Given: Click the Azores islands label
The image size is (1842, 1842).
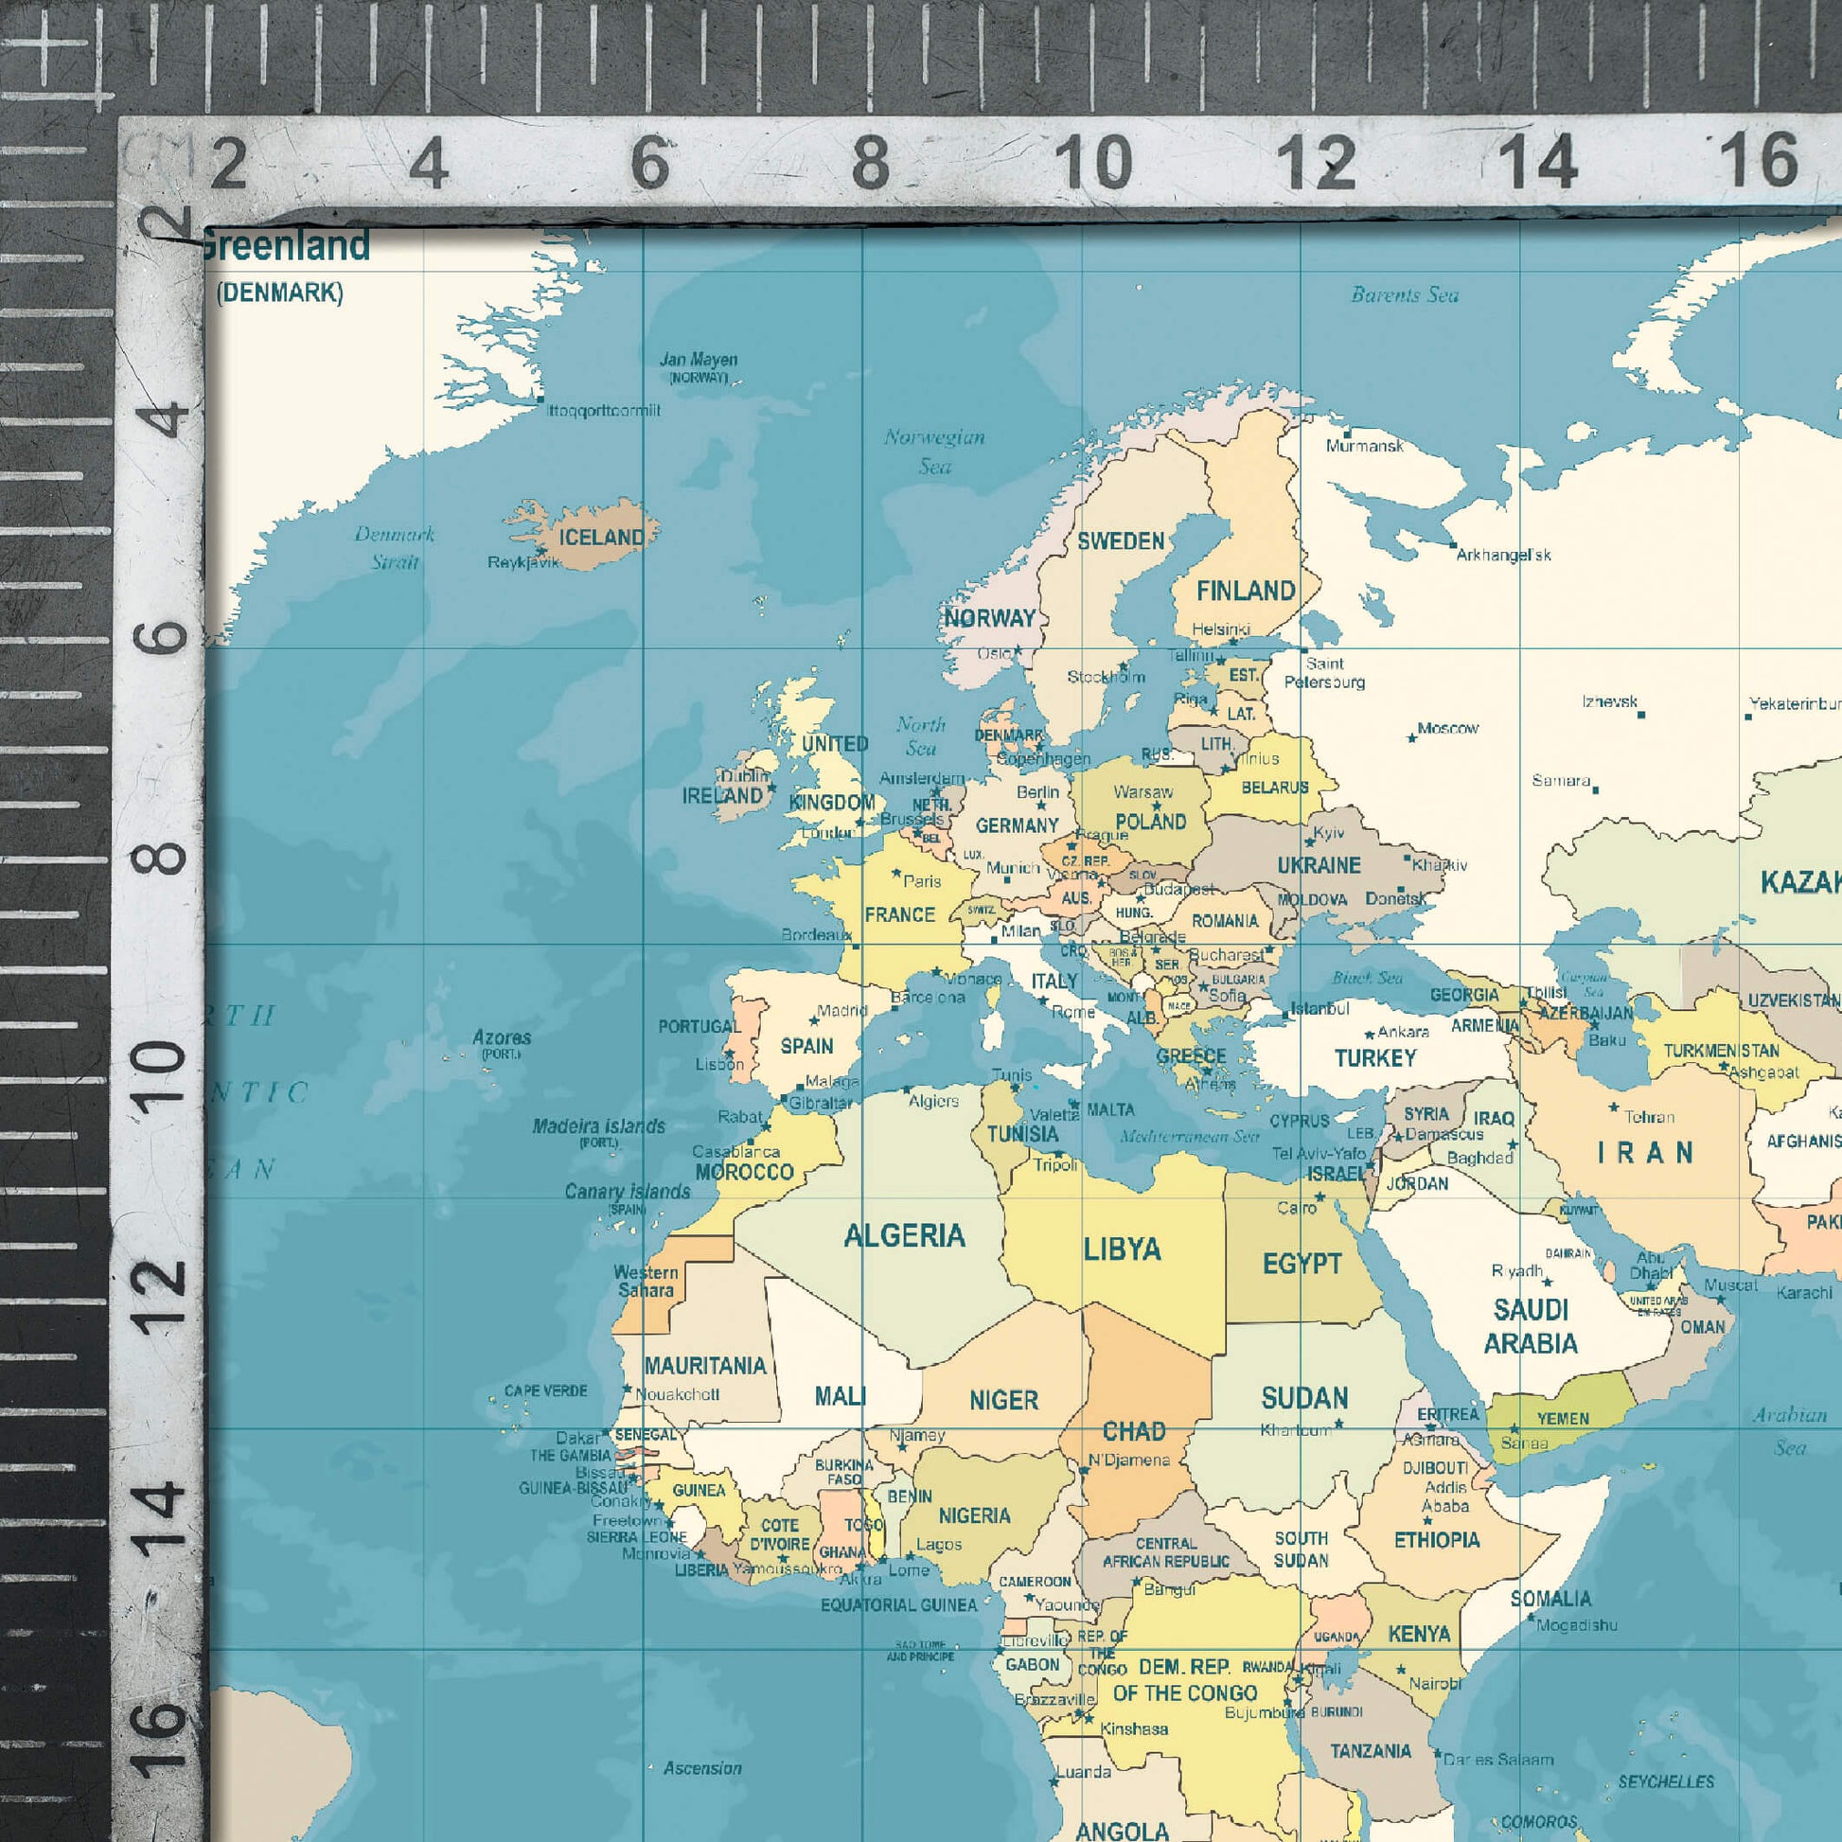Looking at the screenshot, I should click(x=502, y=1037).
